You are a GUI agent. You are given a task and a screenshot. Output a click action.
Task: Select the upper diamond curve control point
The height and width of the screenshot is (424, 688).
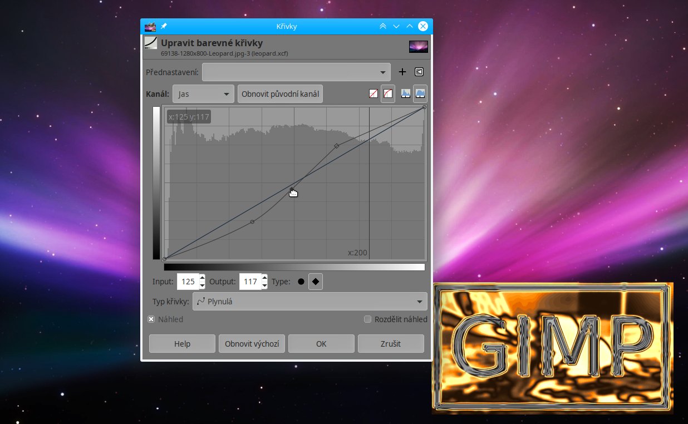point(336,146)
